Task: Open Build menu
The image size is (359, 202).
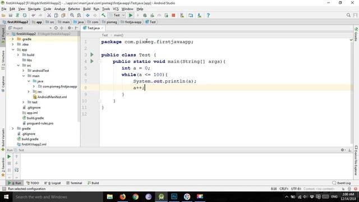Action: (86, 9)
